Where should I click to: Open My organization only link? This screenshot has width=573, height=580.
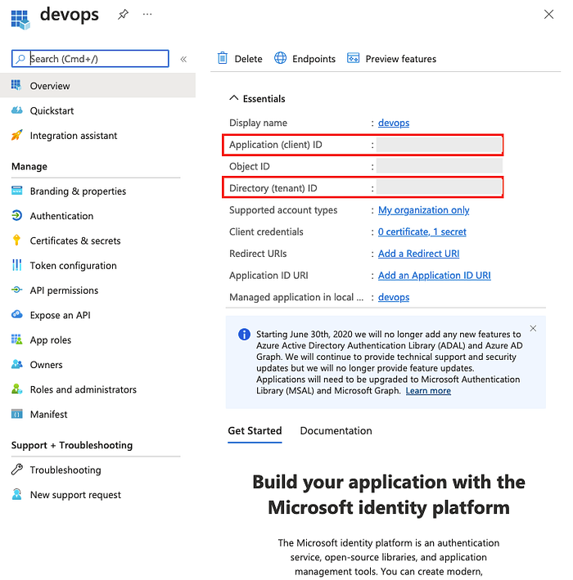tap(423, 210)
